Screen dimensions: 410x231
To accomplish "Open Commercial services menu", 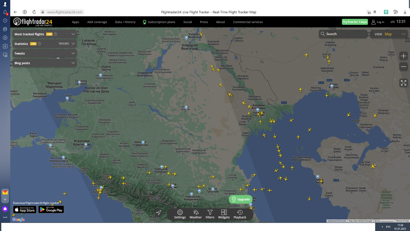I will [x=248, y=22].
